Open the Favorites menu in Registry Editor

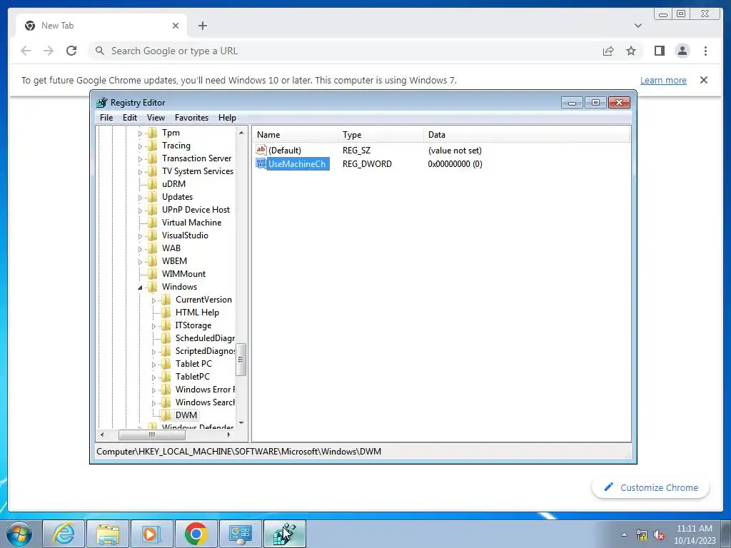coord(191,118)
